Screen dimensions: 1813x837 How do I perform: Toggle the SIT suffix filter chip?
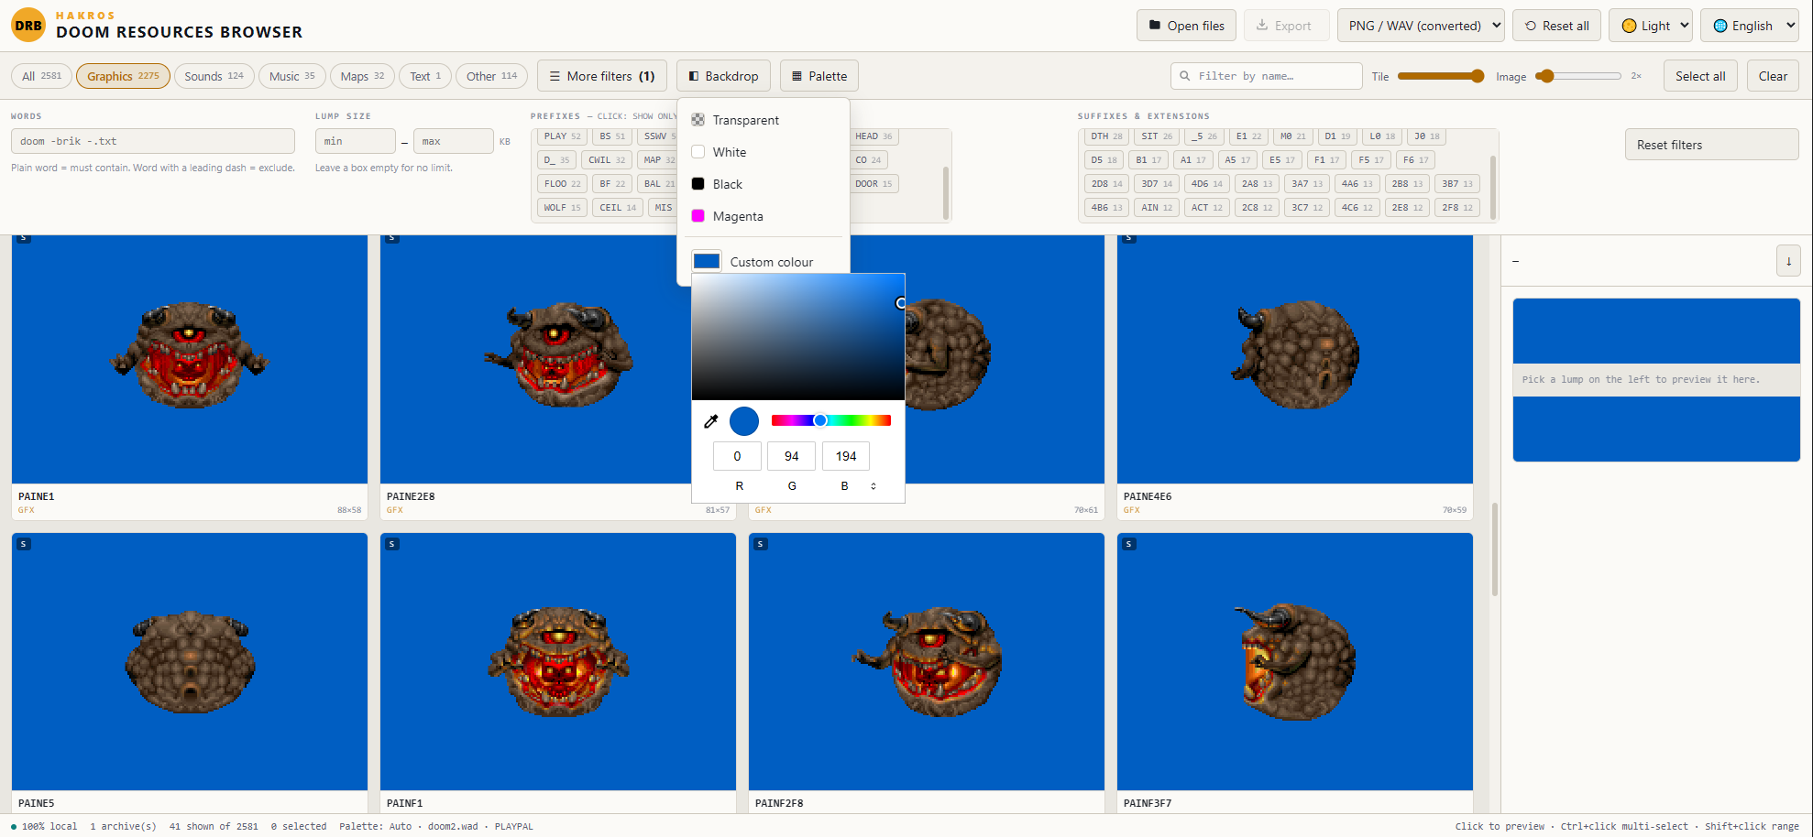tap(1157, 136)
